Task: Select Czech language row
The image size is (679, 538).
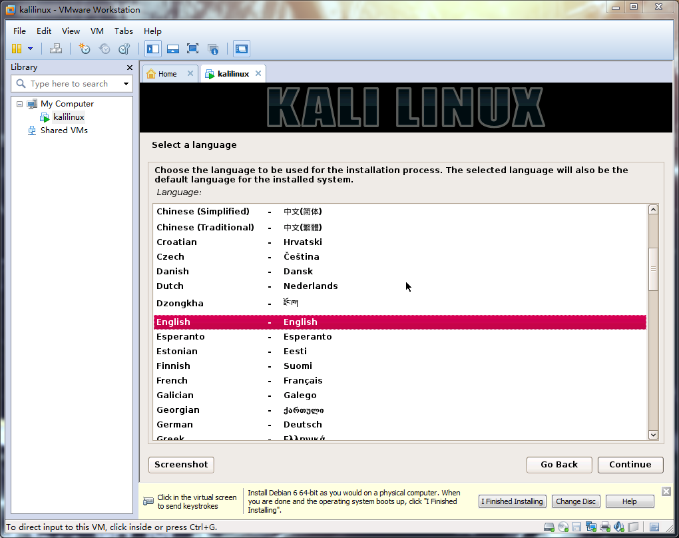Action: [x=399, y=257]
